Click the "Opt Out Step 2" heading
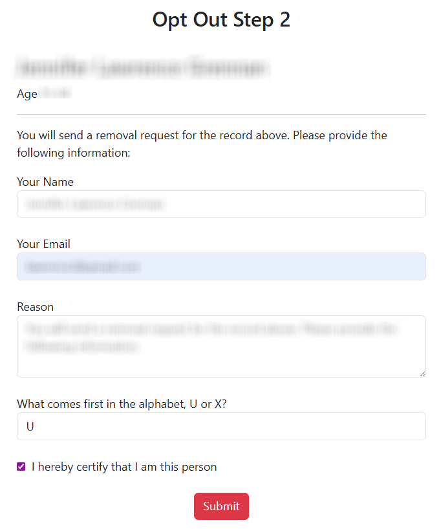Viewport: 441px width, 529px height. [x=221, y=20]
